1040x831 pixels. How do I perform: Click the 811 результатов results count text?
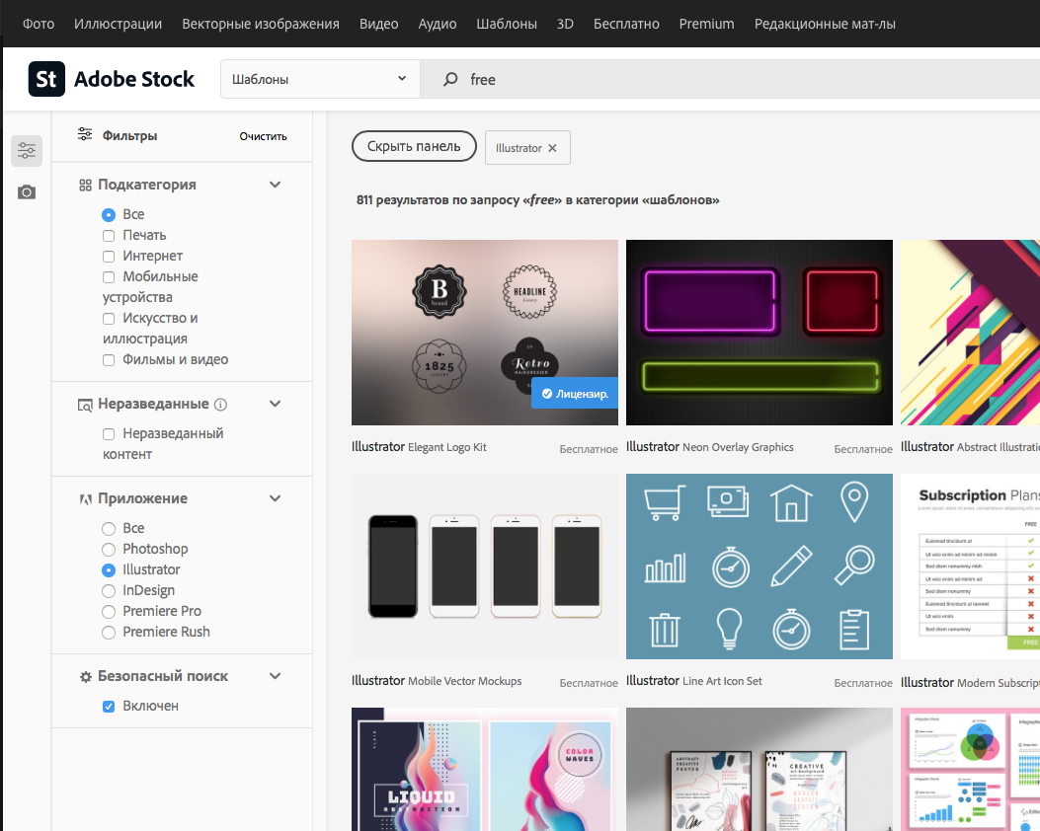(x=538, y=200)
